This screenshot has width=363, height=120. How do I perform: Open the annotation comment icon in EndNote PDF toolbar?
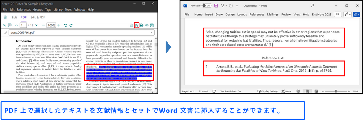tap(10, 25)
